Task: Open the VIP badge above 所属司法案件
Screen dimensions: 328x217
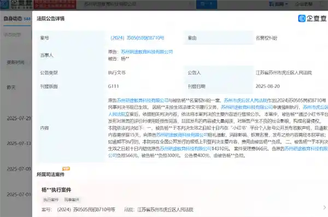Action: (66, 168)
